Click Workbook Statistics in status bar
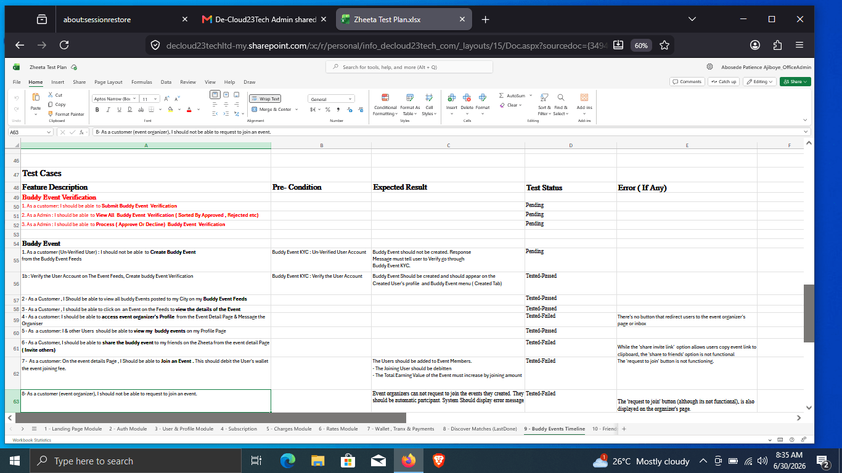 pyautogui.click(x=32, y=440)
